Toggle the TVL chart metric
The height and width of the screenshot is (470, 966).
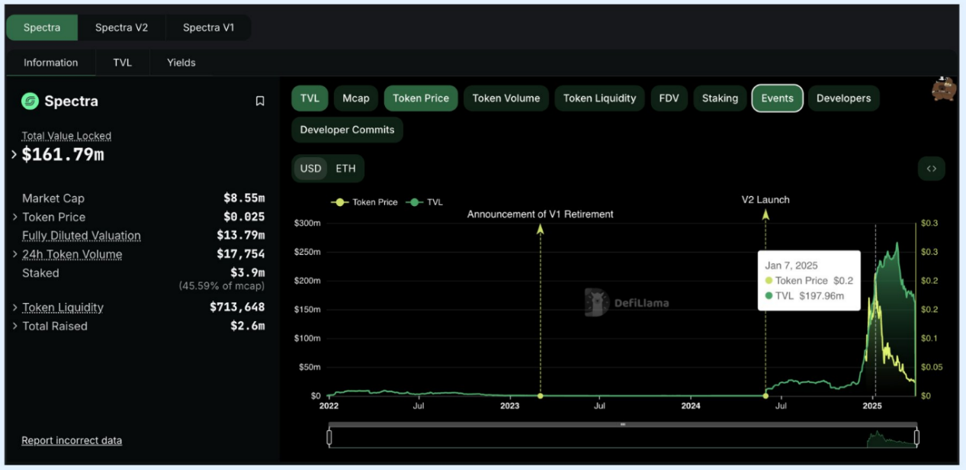point(310,98)
